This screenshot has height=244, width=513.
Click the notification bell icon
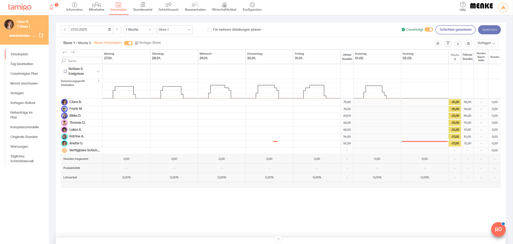[x=52, y=7]
